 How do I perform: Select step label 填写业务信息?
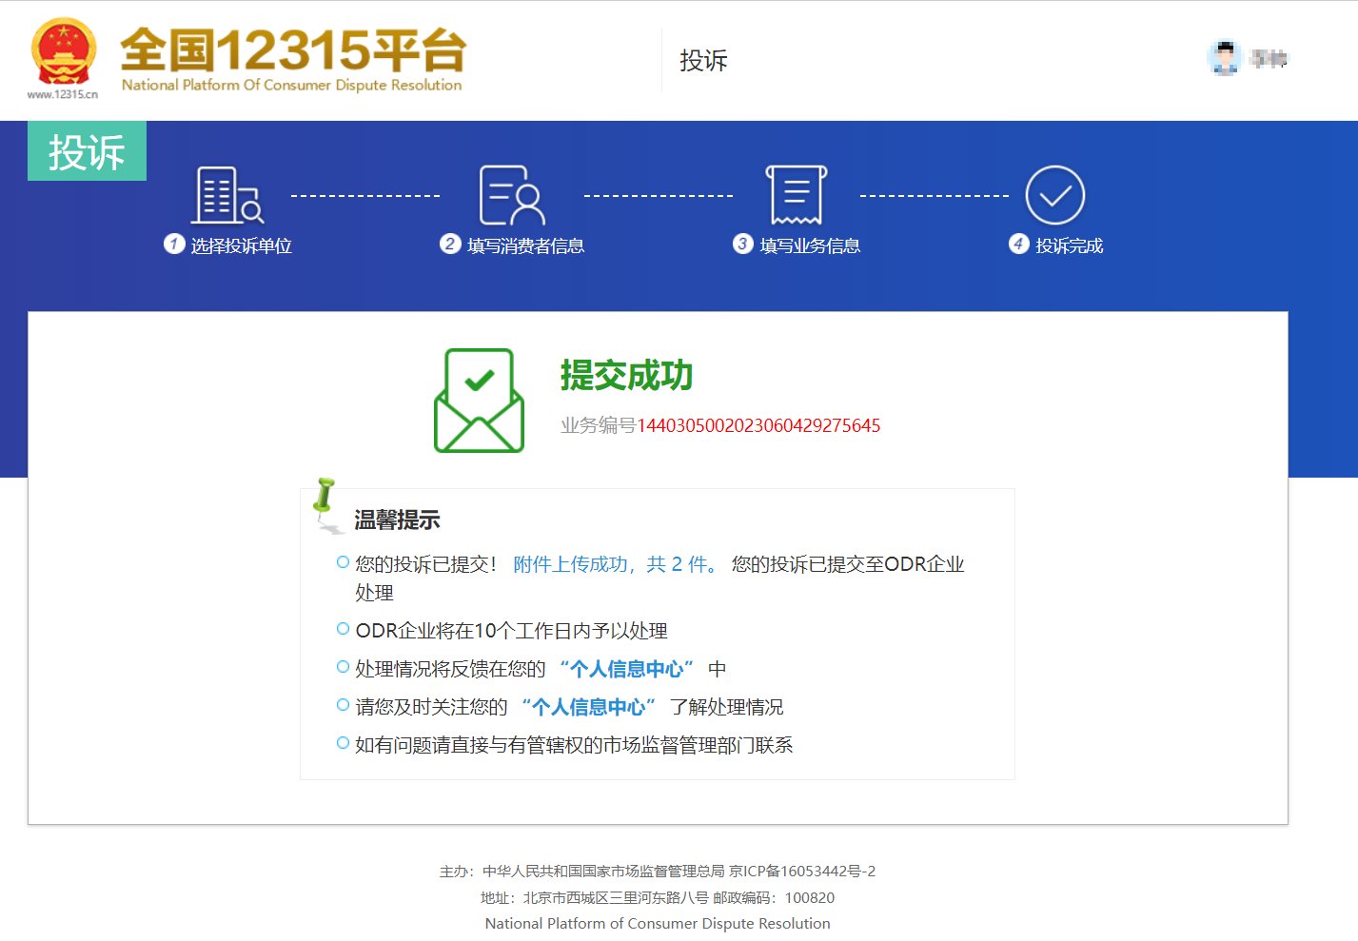pos(810,245)
